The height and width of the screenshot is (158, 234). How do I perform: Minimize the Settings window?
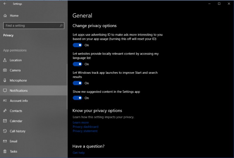pyautogui.click(x=209, y=4)
